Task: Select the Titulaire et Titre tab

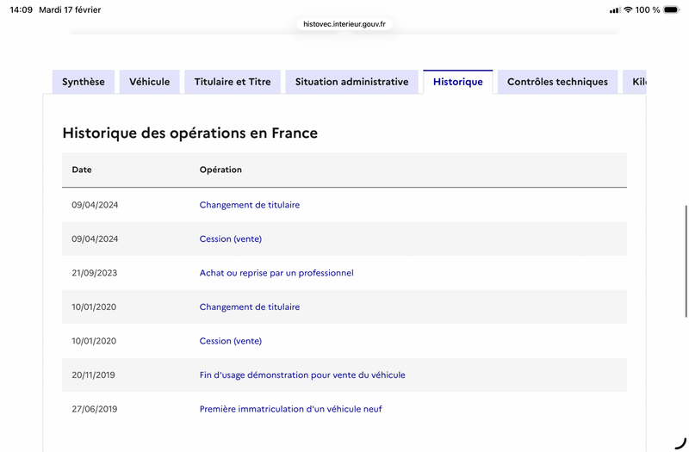Action: (233, 82)
